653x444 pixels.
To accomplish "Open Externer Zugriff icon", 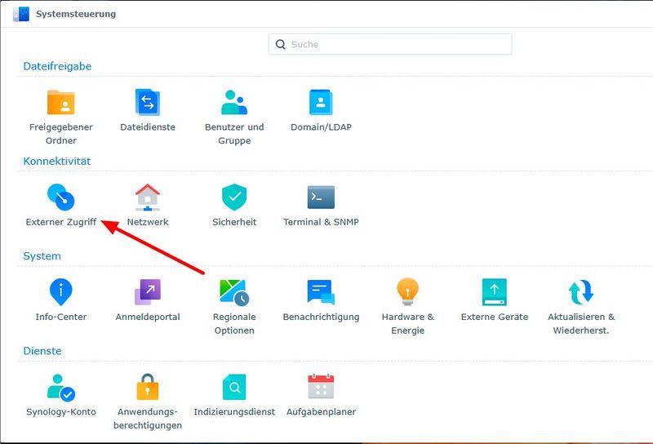I will [x=60, y=197].
